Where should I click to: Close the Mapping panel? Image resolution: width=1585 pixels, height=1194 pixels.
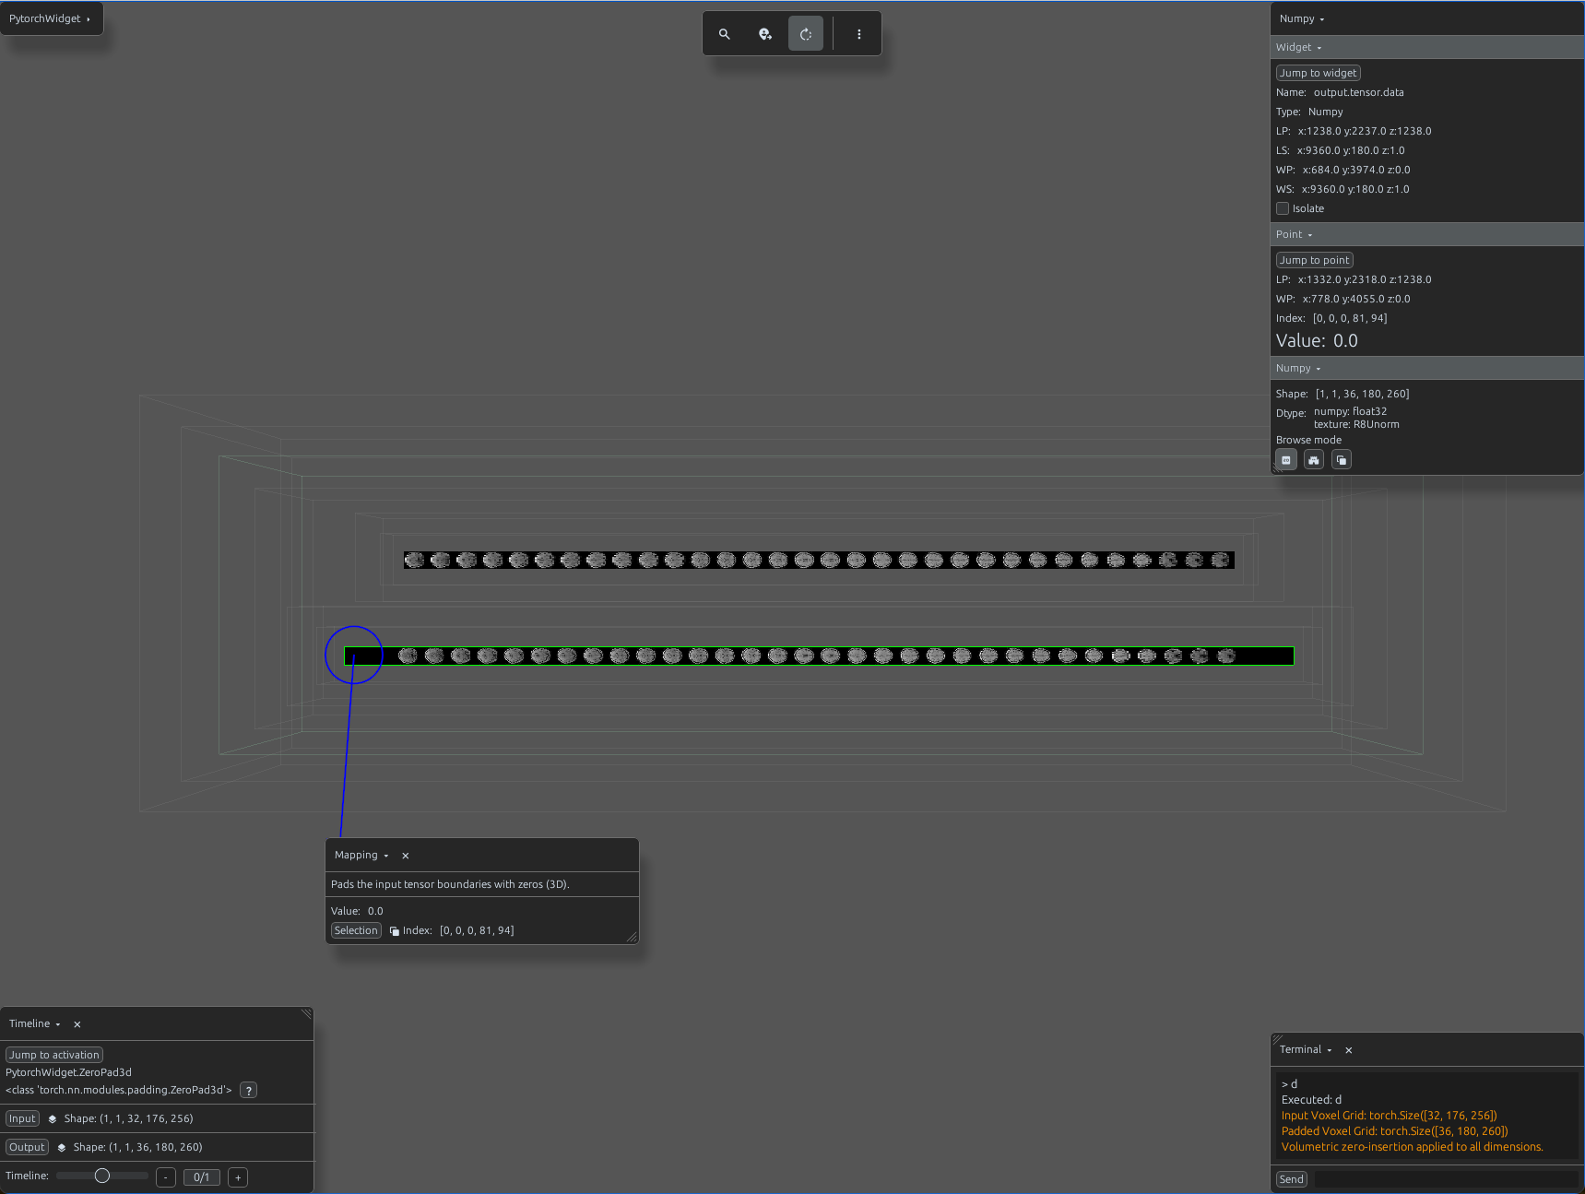[405, 856]
